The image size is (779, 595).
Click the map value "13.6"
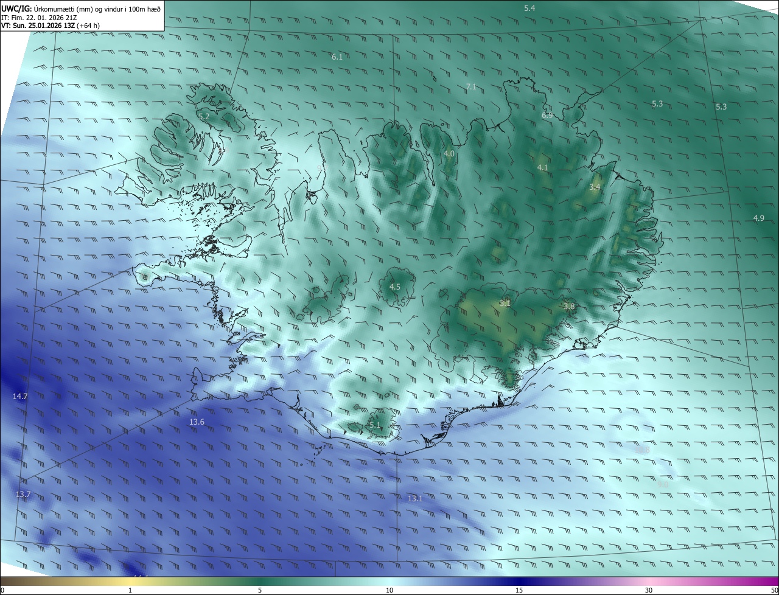197,422
